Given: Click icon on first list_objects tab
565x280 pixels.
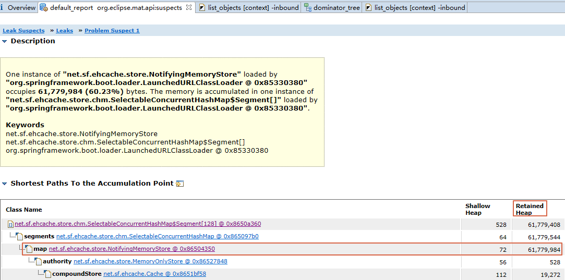Looking at the screenshot, I should point(202,7).
